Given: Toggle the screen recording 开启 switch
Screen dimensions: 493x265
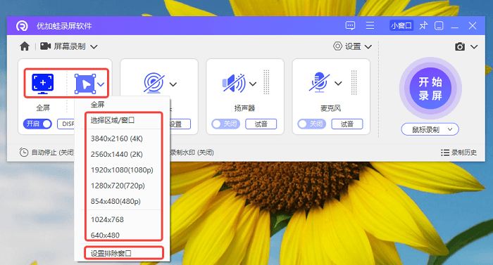Looking at the screenshot, I should pyautogui.click(x=37, y=124).
